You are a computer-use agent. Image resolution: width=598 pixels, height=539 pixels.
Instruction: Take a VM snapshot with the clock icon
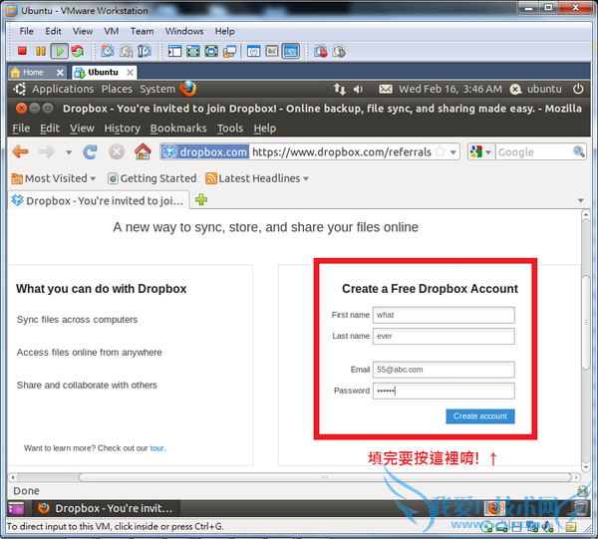tap(108, 51)
